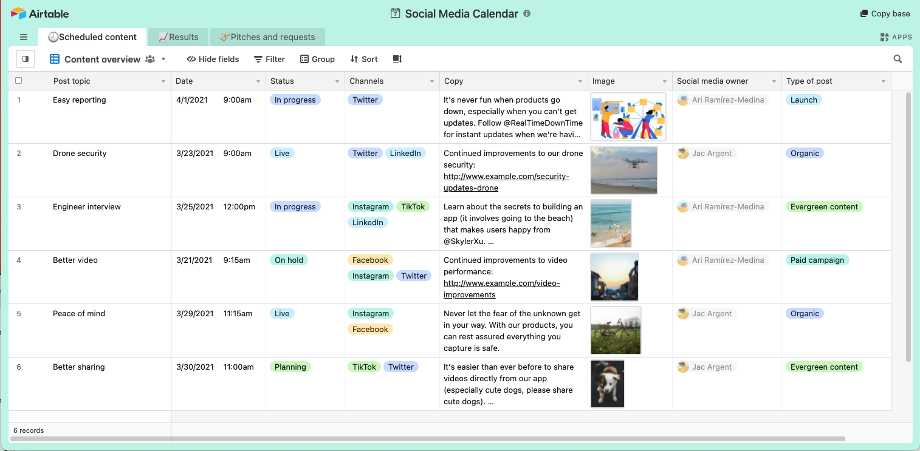
Task: Open the row height icon in toolbar
Action: click(397, 59)
